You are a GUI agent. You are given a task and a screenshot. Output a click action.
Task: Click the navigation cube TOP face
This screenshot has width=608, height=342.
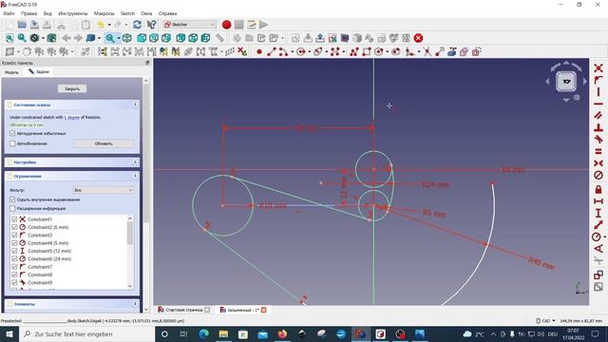tap(566, 82)
